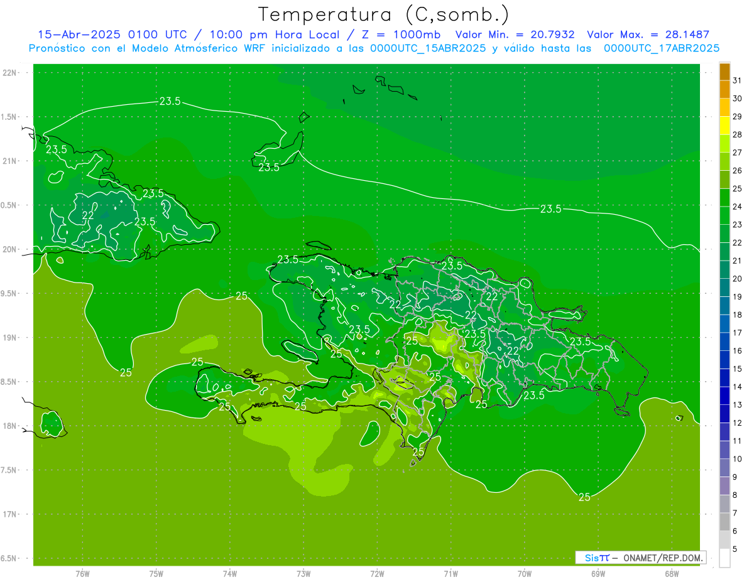Click the '21N' latitude axis label

click(x=9, y=161)
